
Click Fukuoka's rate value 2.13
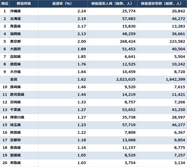click(x=82, y=34)
